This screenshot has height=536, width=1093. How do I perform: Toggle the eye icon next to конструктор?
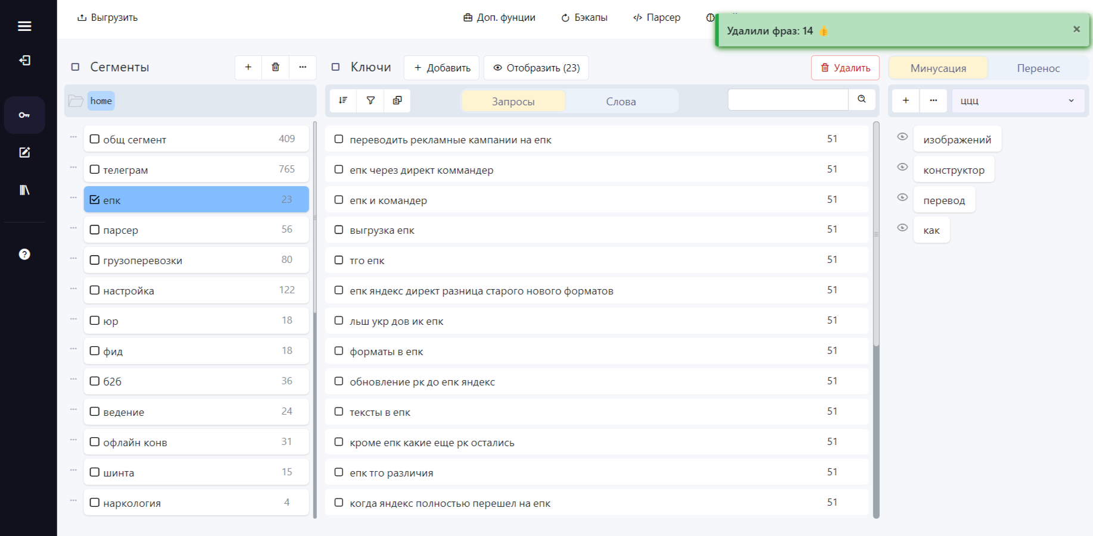pos(902,167)
